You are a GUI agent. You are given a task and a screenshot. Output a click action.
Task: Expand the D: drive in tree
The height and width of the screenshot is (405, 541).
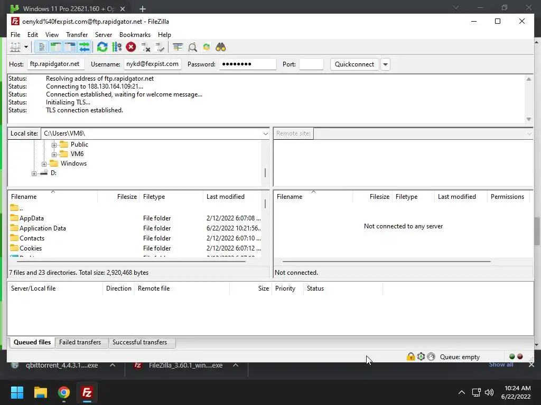[x=34, y=173]
